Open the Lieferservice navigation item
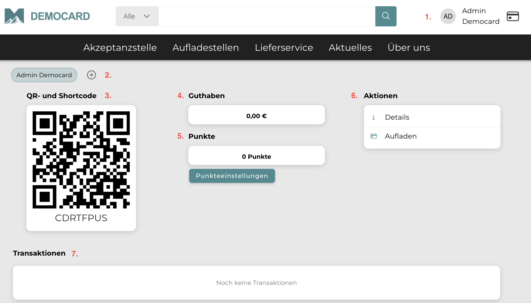The image size is (531, 303). pyautogui.click(x=284, y=48)
